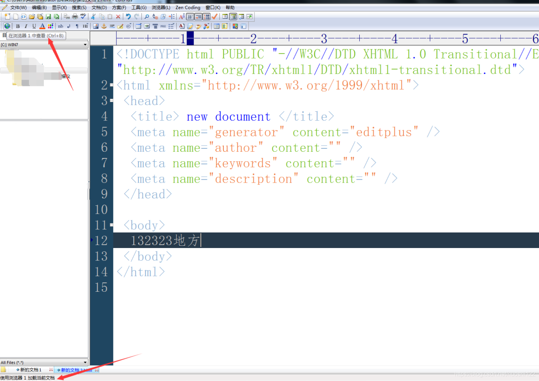Click the New file icon
Screen dimensions: 539x381
point(7,17)
